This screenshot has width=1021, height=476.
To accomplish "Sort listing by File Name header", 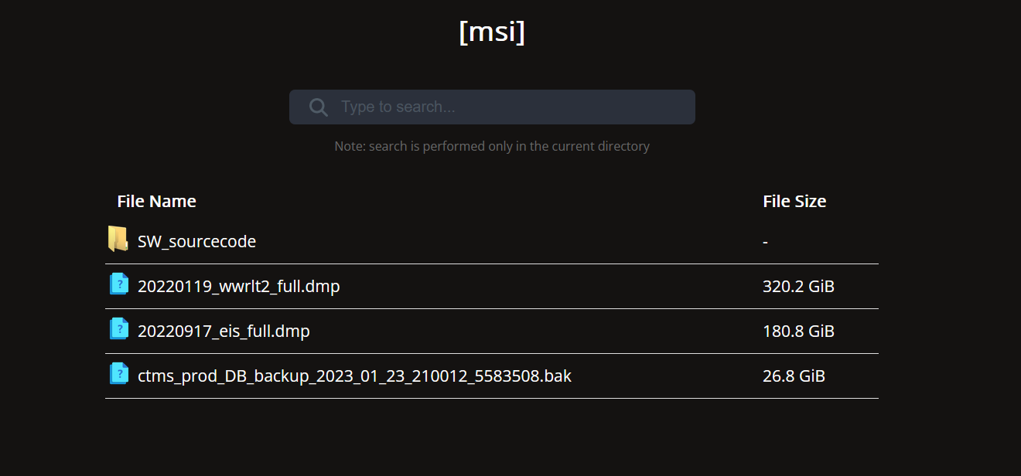I will pos(156,201).
